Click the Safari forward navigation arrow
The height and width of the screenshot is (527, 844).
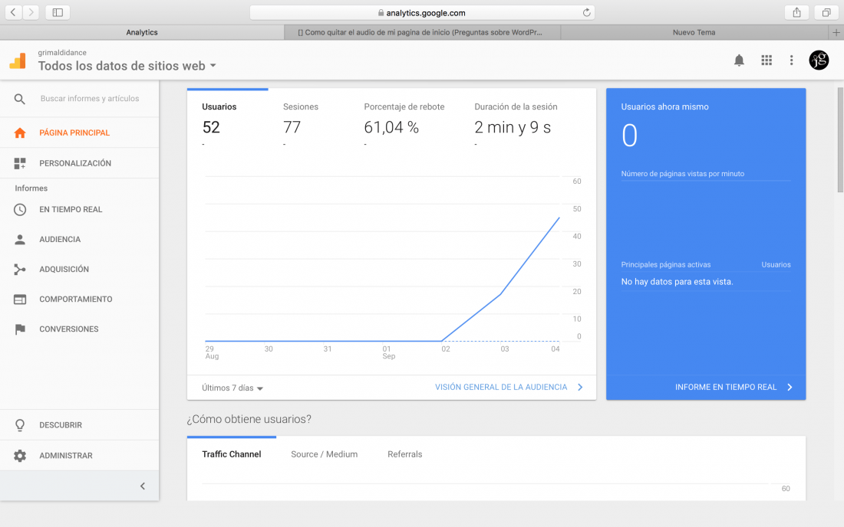point(31,12)
